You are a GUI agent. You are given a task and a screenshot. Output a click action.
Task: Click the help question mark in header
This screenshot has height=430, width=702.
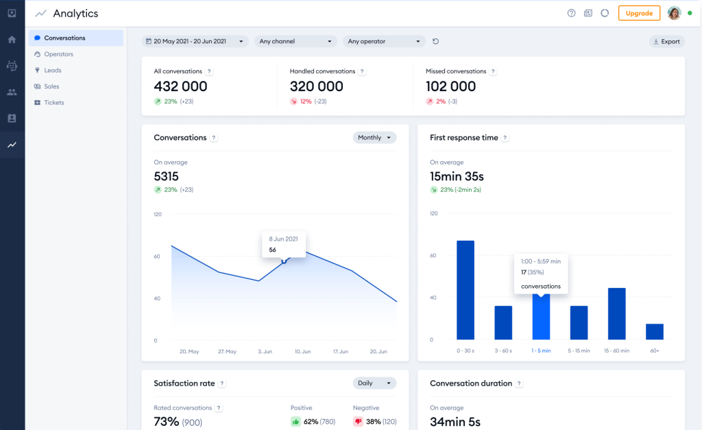coord(571,13)
